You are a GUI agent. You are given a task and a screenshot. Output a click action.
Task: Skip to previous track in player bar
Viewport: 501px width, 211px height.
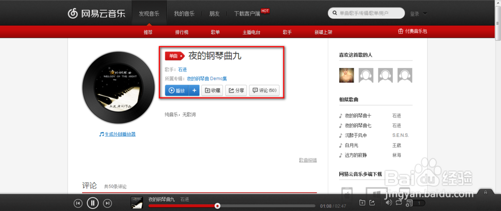point(78,203)
